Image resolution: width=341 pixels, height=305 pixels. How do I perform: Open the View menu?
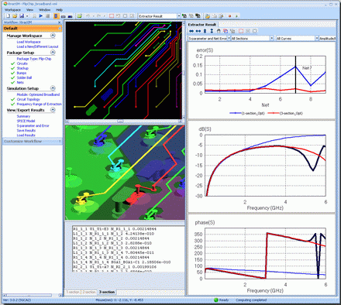pyautogui.click(x=29, y=10)
